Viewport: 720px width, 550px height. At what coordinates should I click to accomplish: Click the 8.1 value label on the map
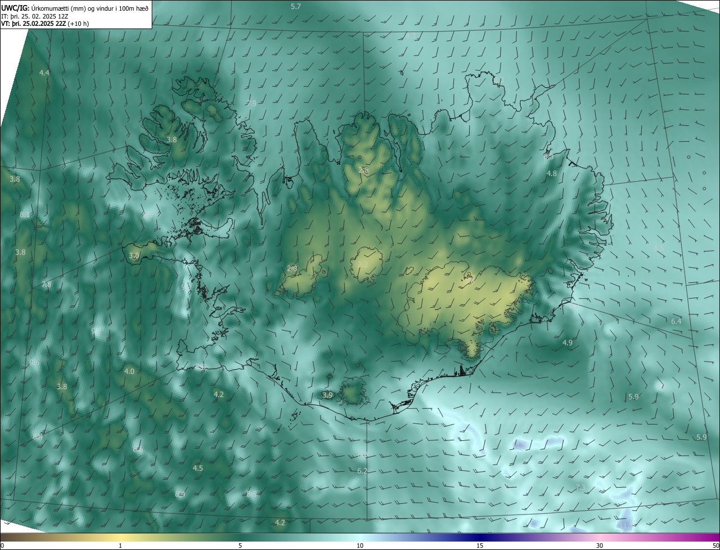coord(25,215)
